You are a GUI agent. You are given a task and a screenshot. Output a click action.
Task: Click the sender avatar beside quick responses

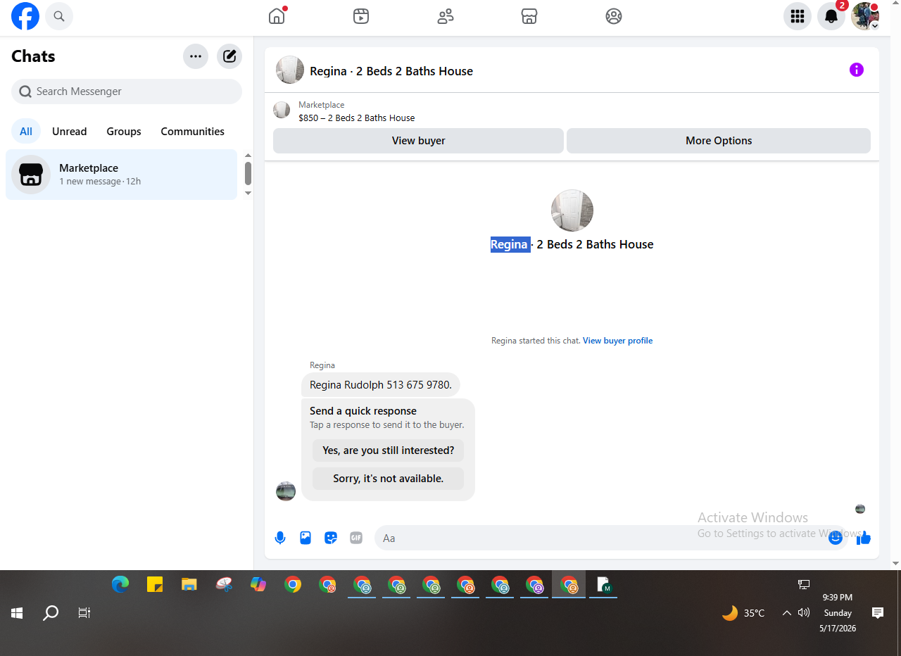tap(286, 491)
